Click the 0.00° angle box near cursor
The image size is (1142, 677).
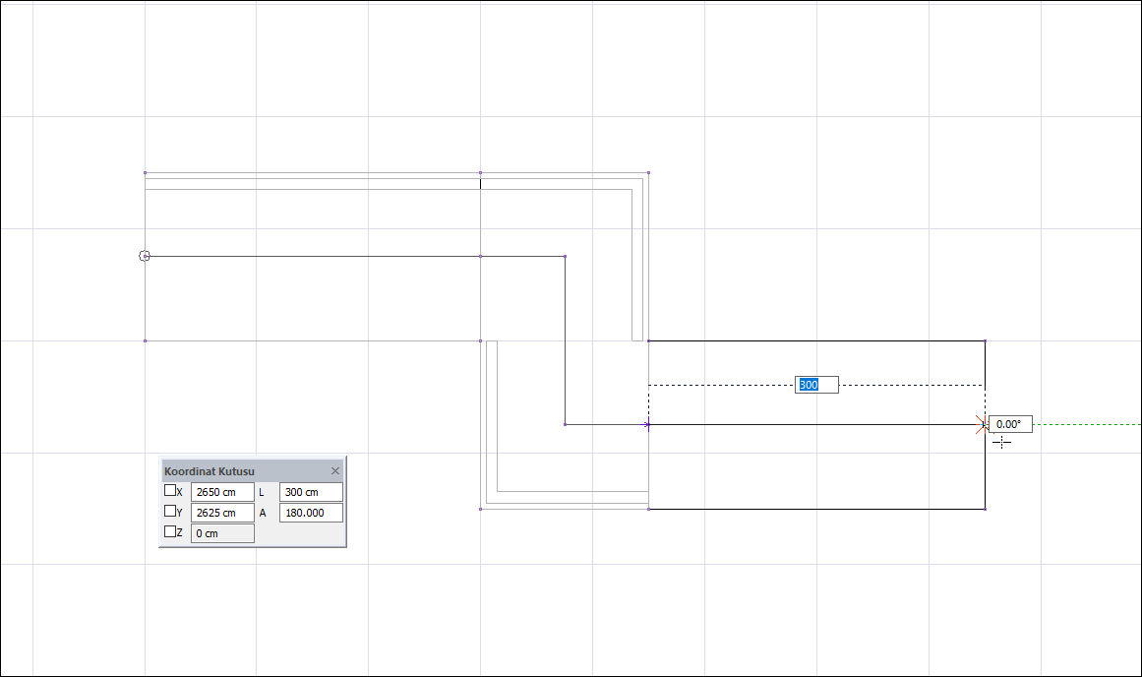pos(1010,424)
